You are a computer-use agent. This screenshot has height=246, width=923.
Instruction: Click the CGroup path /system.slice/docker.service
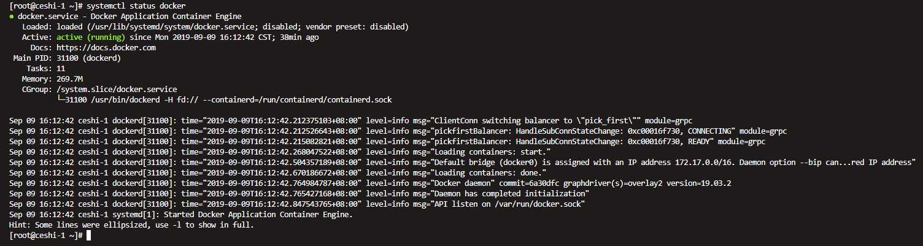coord(117,90)
